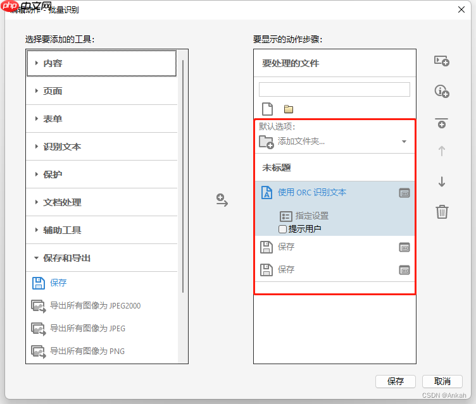This screenshot has width=476, height=404.
Task: Select 导出所有图像为 JPEG tool
Action: pos(87,328)
